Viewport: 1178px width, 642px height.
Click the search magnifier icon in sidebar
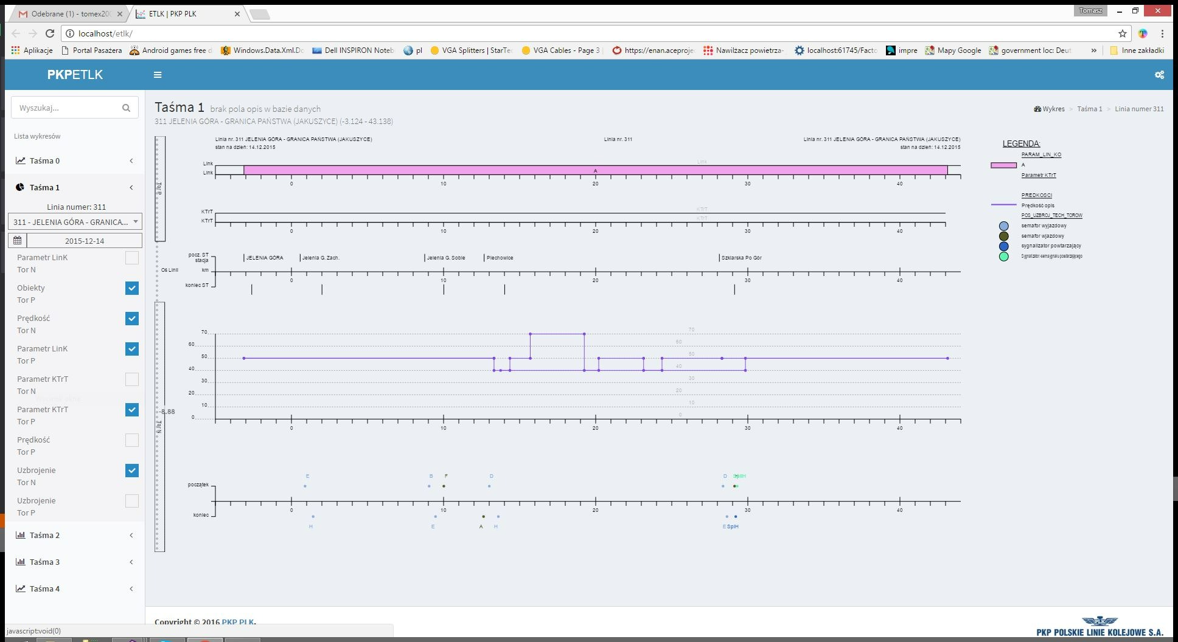[126, 108]
